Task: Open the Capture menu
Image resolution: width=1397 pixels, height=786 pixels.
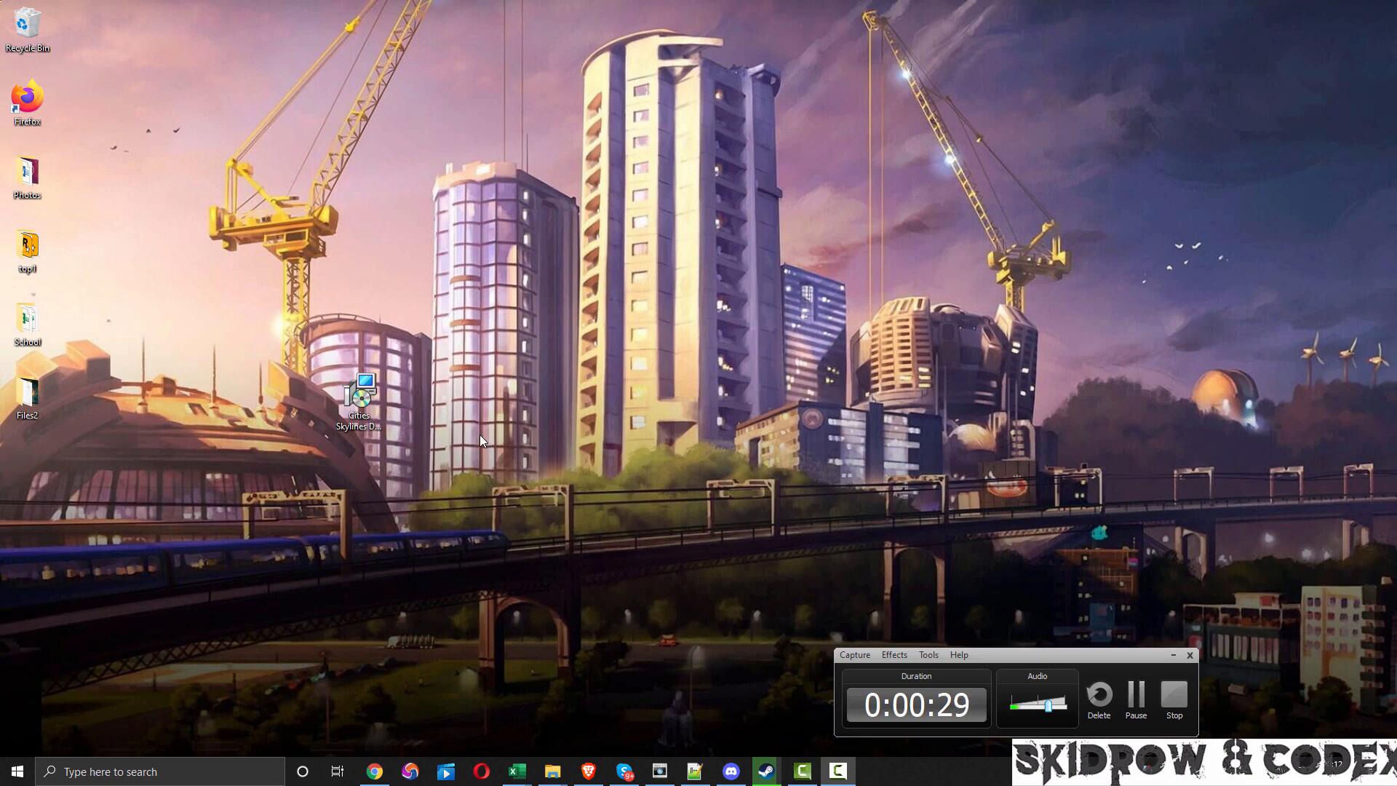Action: pyautogui.click(x=854, y=655)
